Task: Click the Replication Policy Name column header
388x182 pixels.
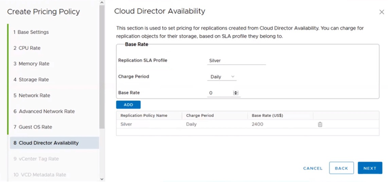Action: click(144, 115)
